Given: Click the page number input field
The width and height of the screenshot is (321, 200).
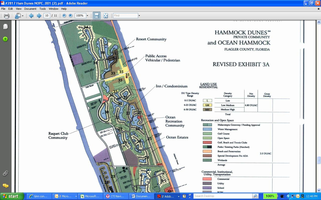Looking at the screenshot, I should 47,16.
